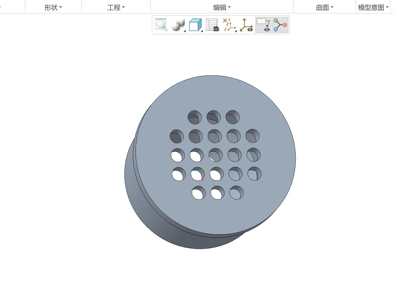Open the 曲面 group menu
The height and width of the screenshot is (289, 394).
(x=325, y=7)
